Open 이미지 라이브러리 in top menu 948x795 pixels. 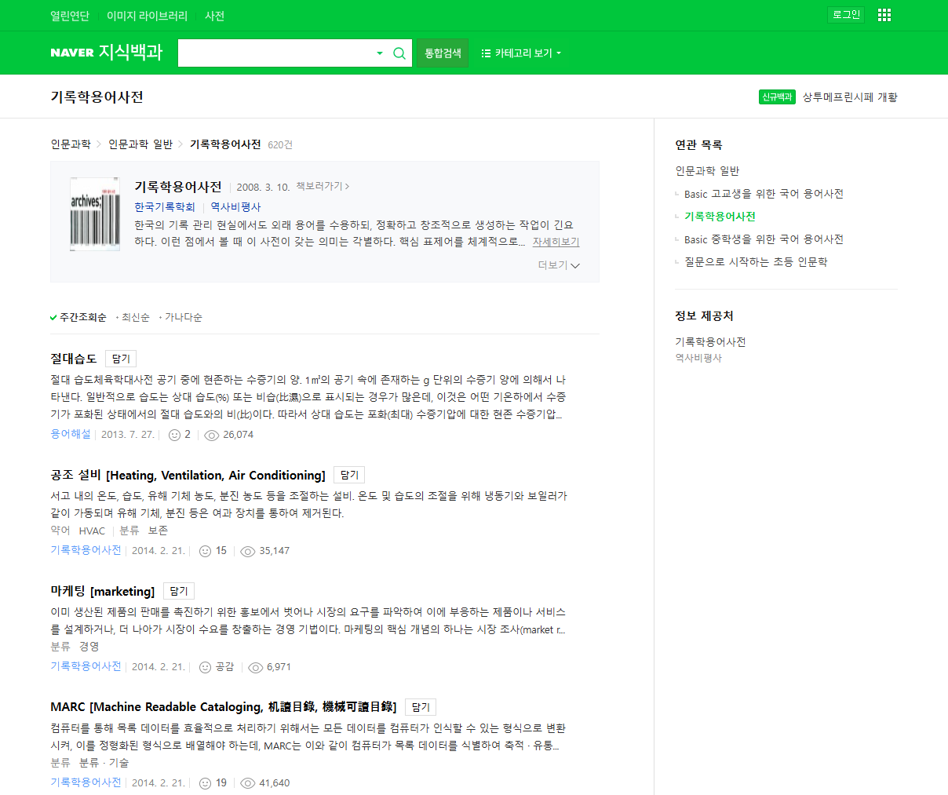(x=147, y=16)
